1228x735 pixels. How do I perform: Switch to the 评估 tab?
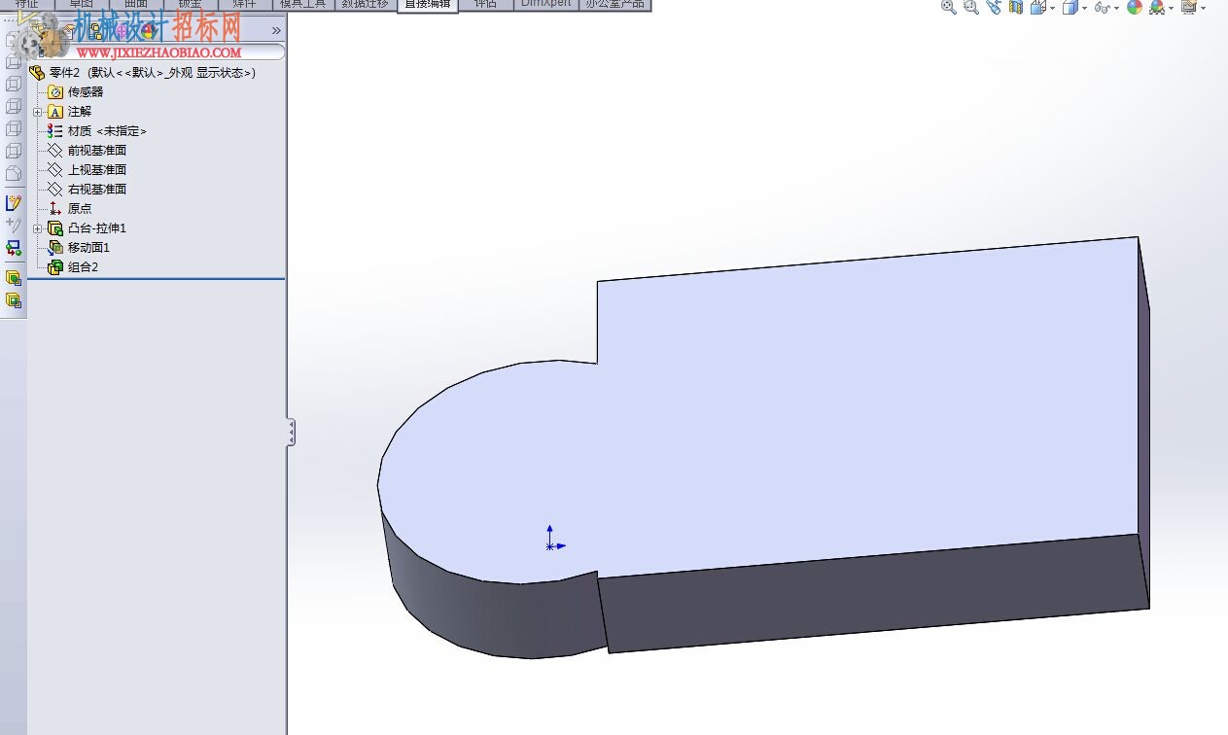[x=484, y=4]
